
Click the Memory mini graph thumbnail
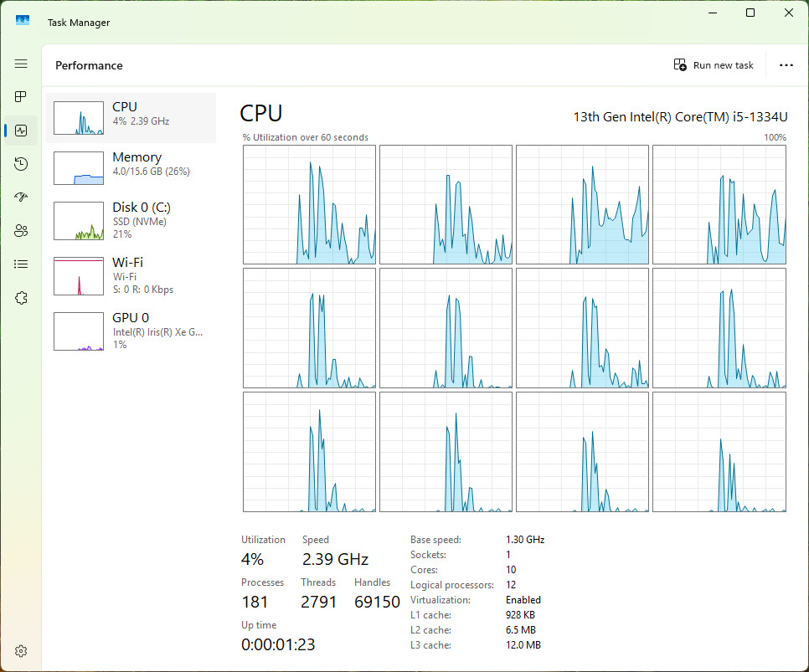(x=79, y=167)
